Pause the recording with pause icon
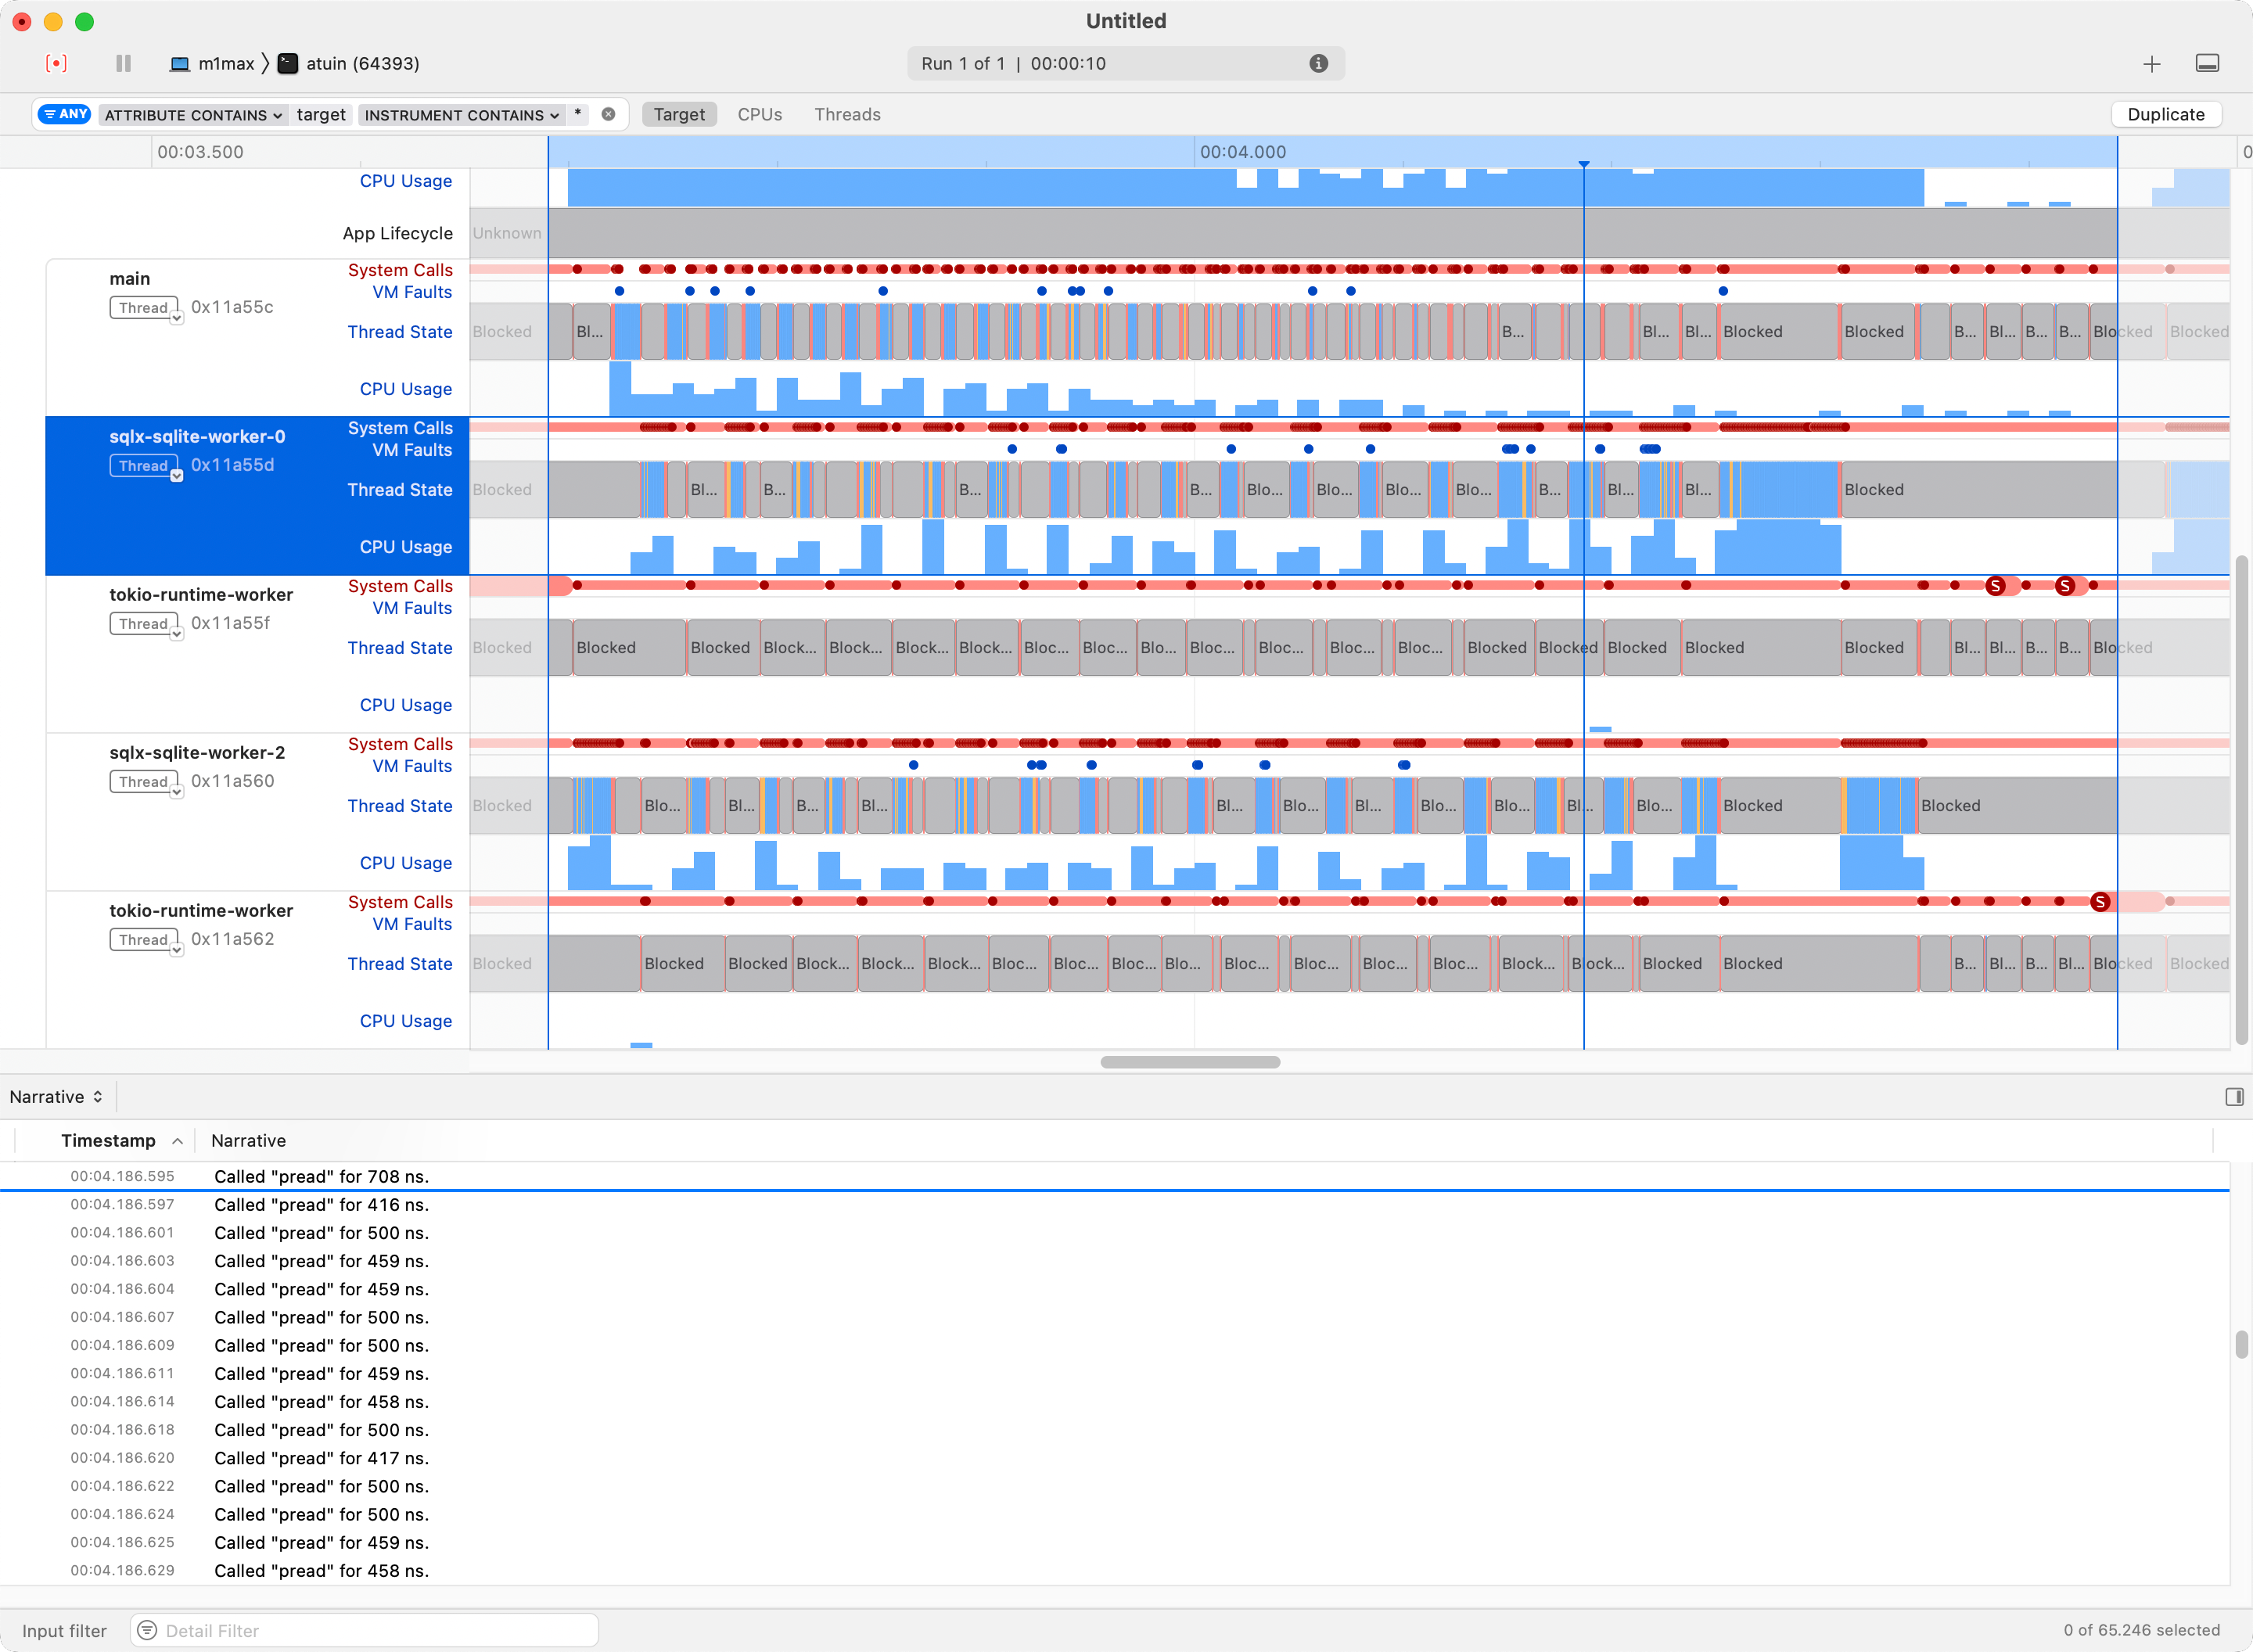The height and width of the screenshot is (1652, 2253). pos(123,63)
